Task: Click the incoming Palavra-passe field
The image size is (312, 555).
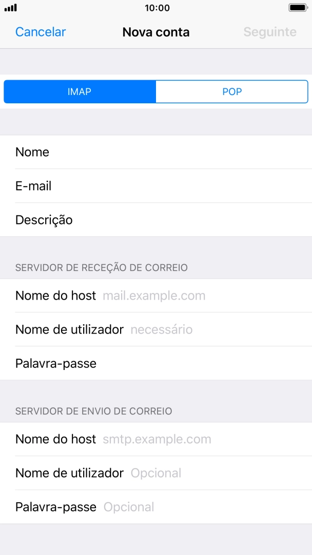Action: point(154,363)
